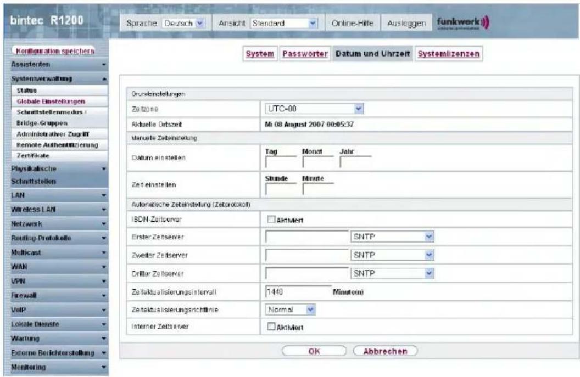Click the OK button
Image resolution: width=580 pixels, height=377 pixels.
tap(314, 351)
